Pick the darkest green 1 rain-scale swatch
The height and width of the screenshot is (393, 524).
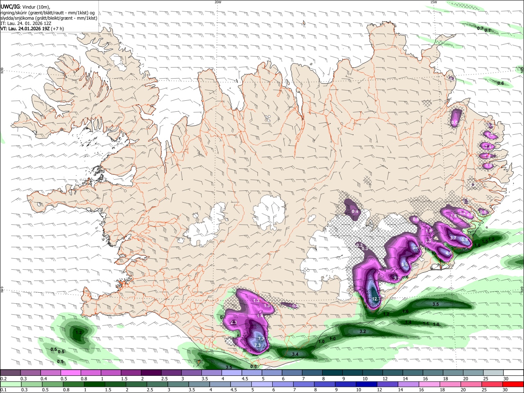[x=94, y=384]
